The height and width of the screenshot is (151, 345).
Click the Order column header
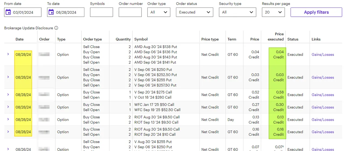coord(44,39)
